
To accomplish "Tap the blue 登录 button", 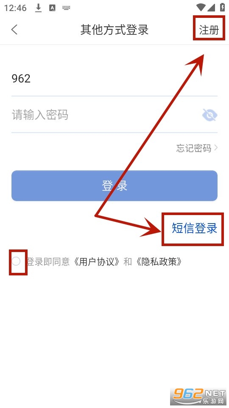I will [x=114, y=186].
